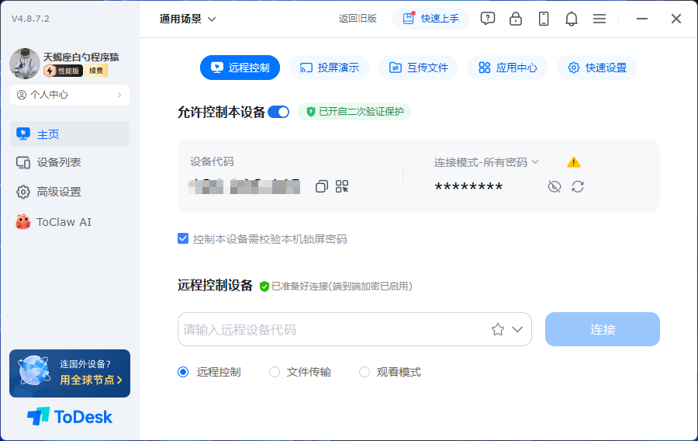Screen dimensions: 698x441
Task: Toggle 允许控制本设备 switch
Action: click(x=278, y=112)
